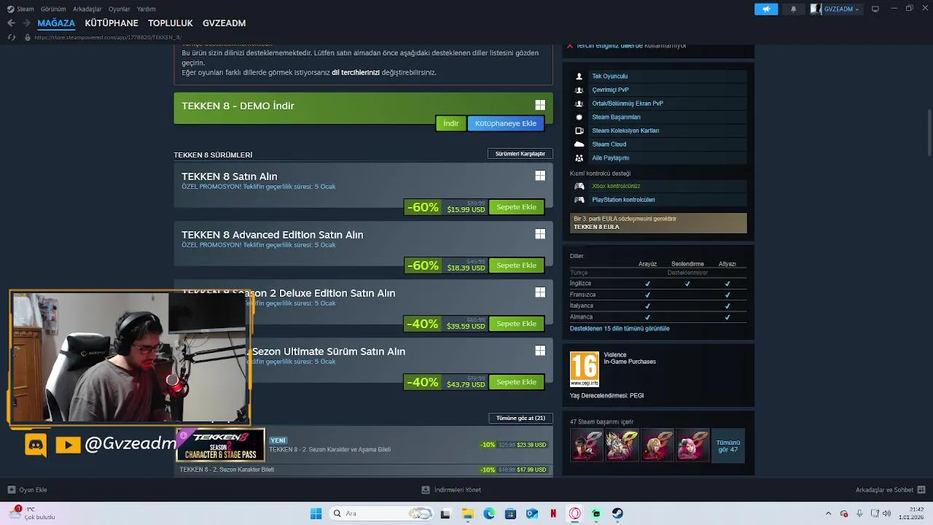Switch to TOPLULUK tab
This screenshot has width=933, height=525.
pyautogui.click(x=171, y=23)
